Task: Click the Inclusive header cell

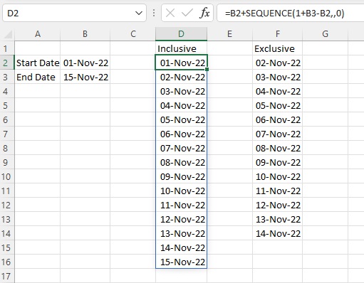Action: pos(181,48)
